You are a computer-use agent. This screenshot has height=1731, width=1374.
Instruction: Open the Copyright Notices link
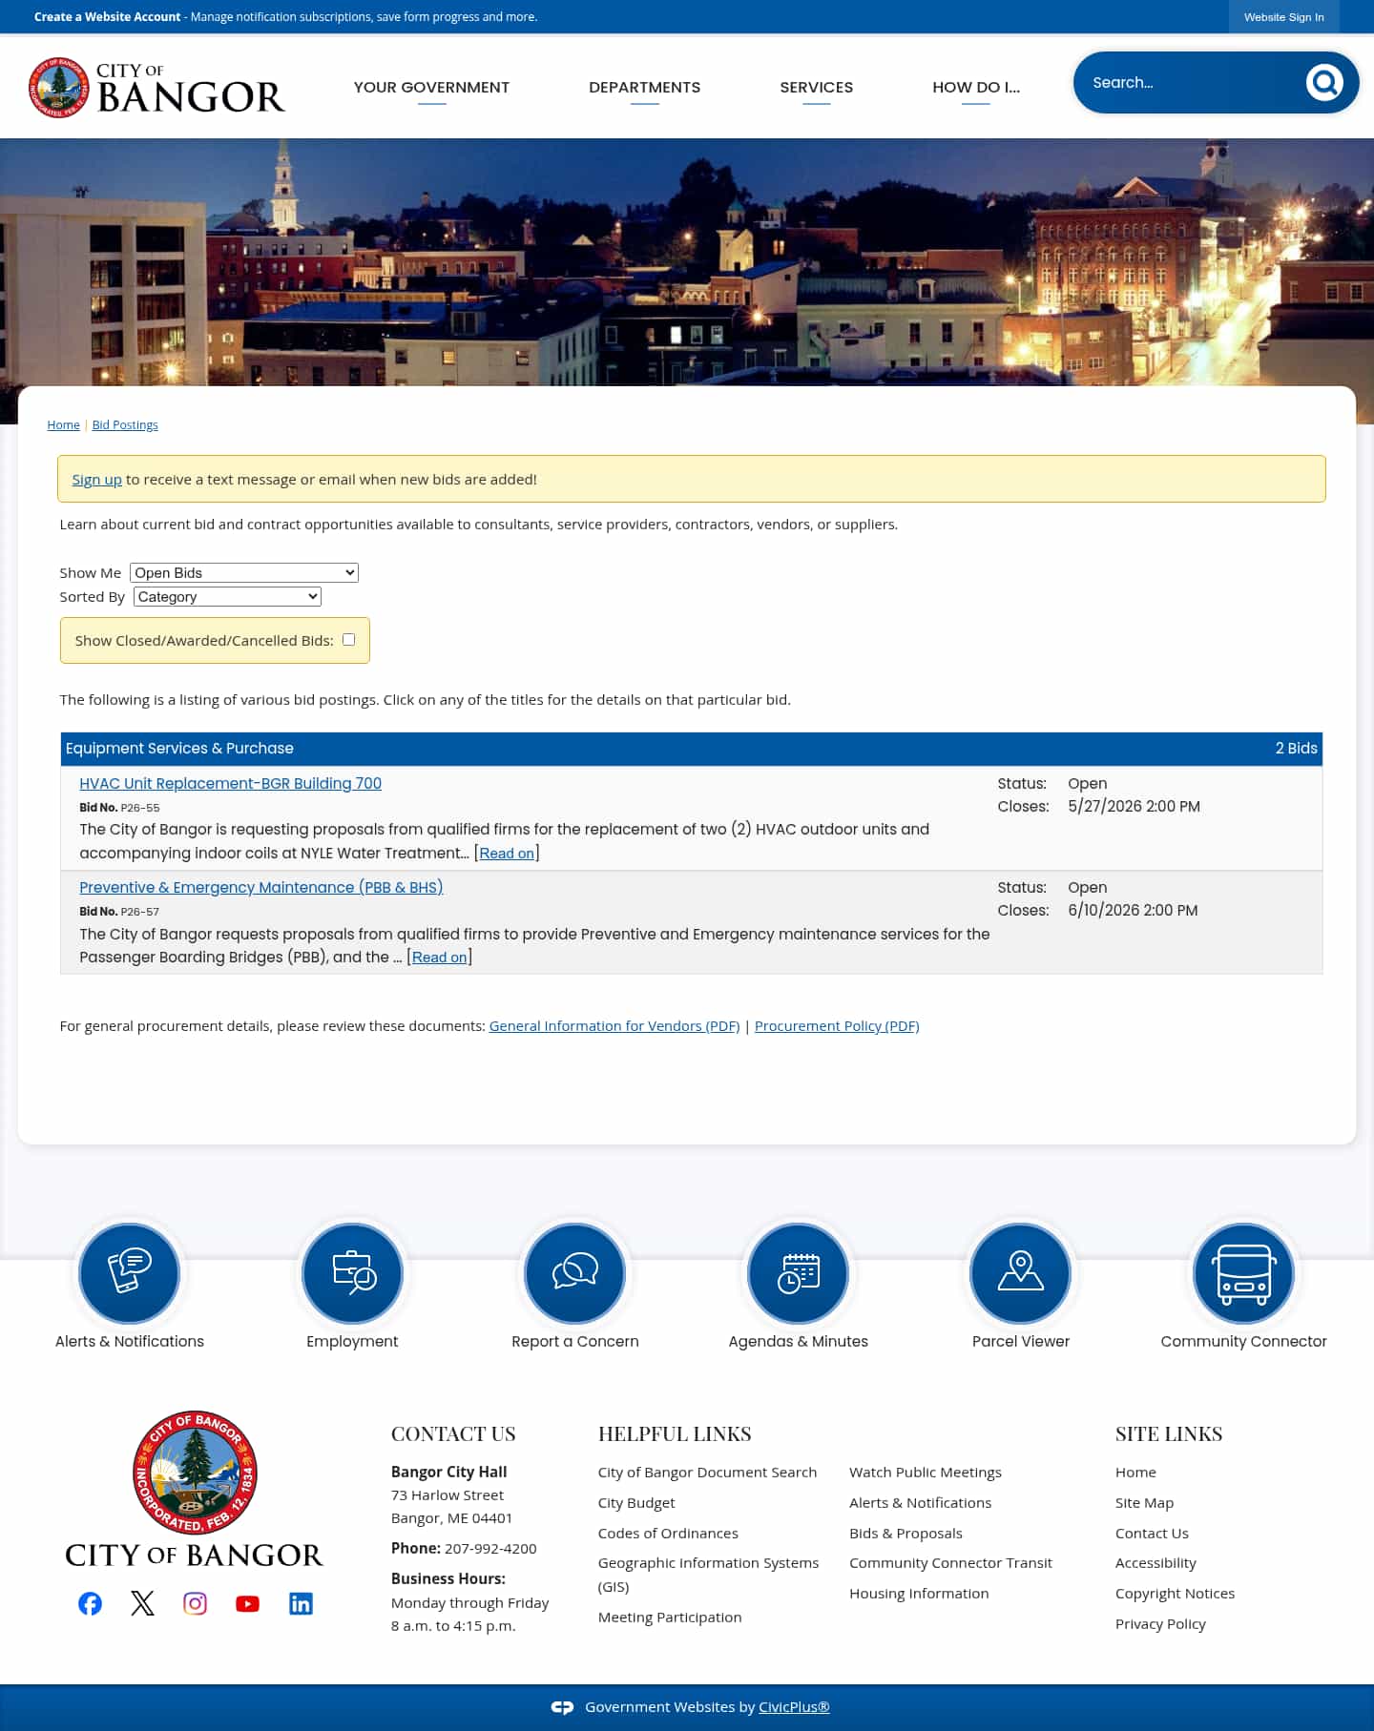(x=1175, y=1593)
